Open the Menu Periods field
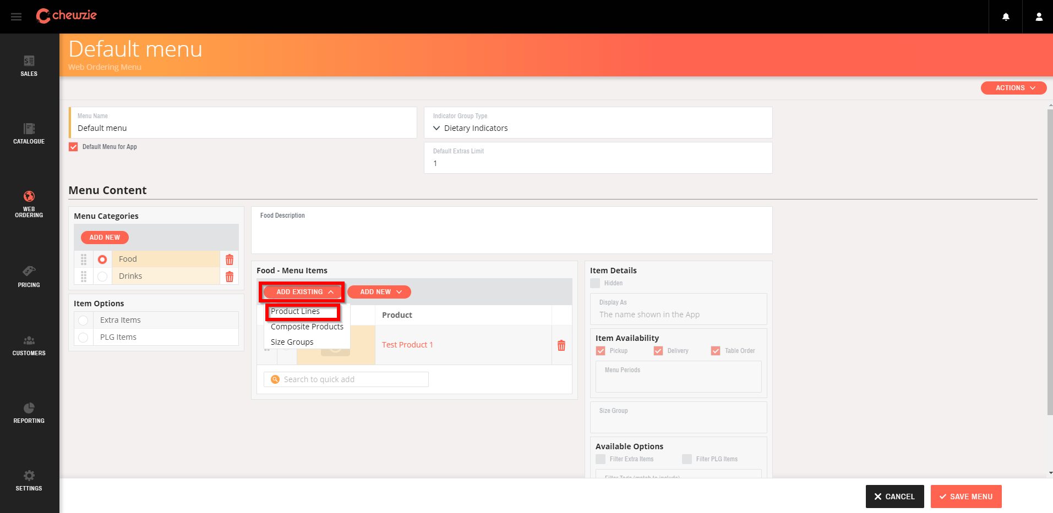This screenshot has width=1053, height=513. (678, 377)
